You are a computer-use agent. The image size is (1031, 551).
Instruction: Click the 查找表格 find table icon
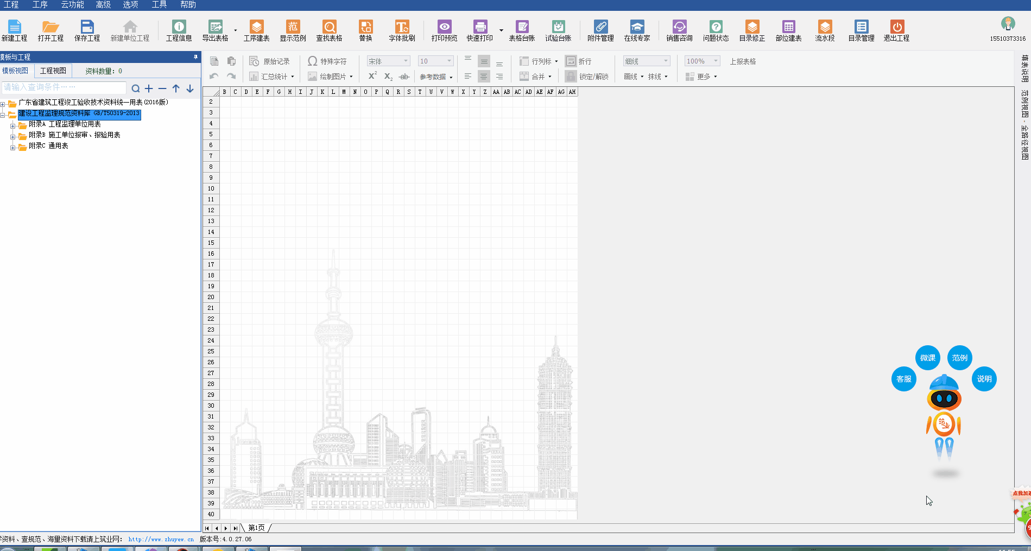tap(329, 30)
